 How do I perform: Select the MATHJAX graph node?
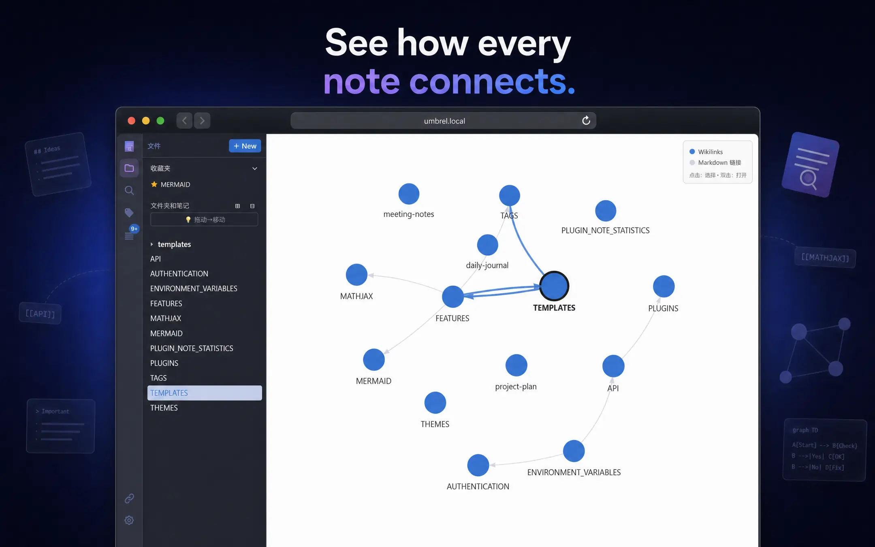click(356, 275)
